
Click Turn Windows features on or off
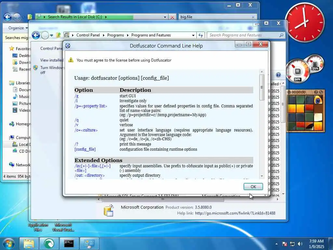point(52,70)
